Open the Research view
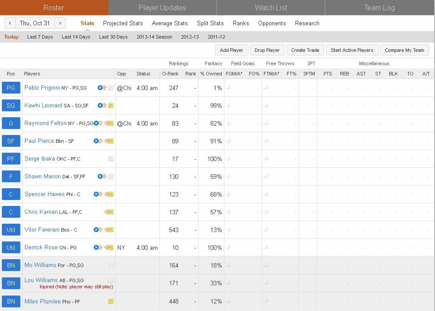 (x=307, y=23)
